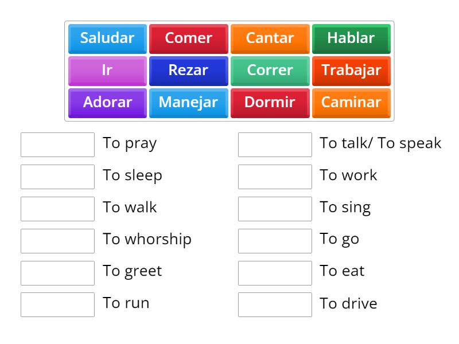
Task: Choose the Manejar word tile
Action: point(189,103)
